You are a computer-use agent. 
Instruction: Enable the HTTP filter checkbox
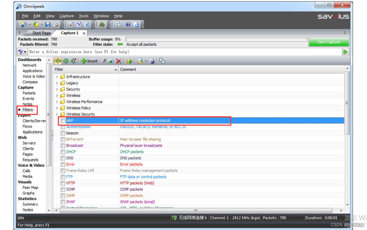pos(63,183)
